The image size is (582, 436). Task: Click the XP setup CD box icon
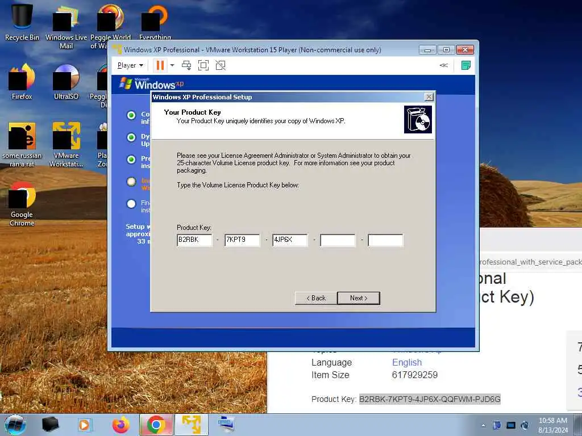[x=418, y=119]
